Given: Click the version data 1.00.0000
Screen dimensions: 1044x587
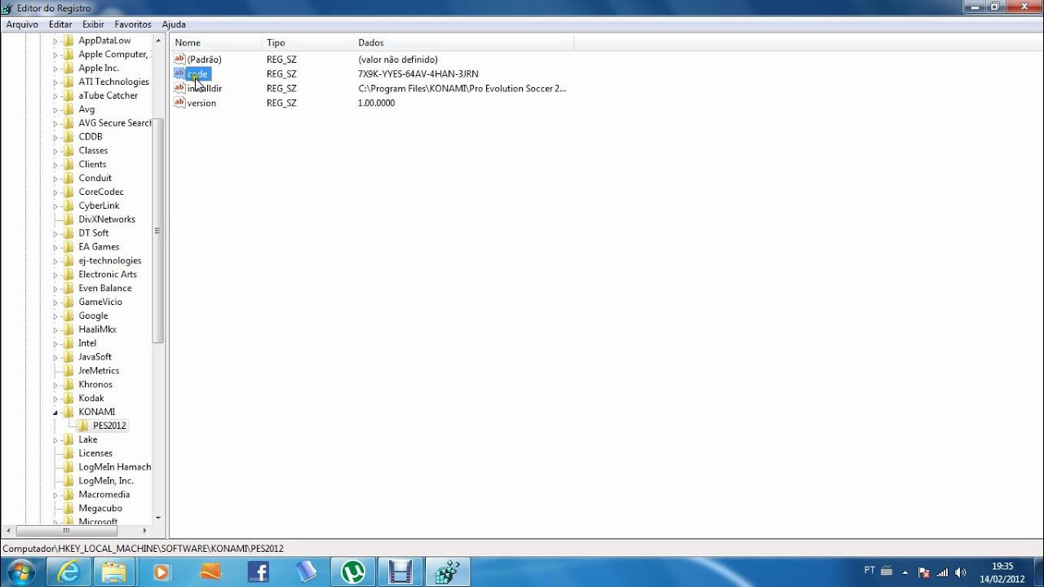Looking at the screenshot, I should [x=376, y=104].
